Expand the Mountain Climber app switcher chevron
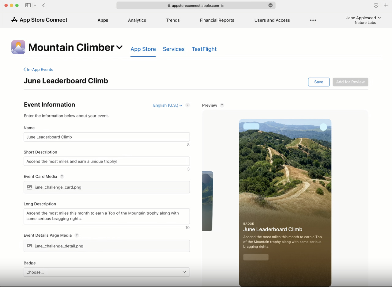 point(119,47)
